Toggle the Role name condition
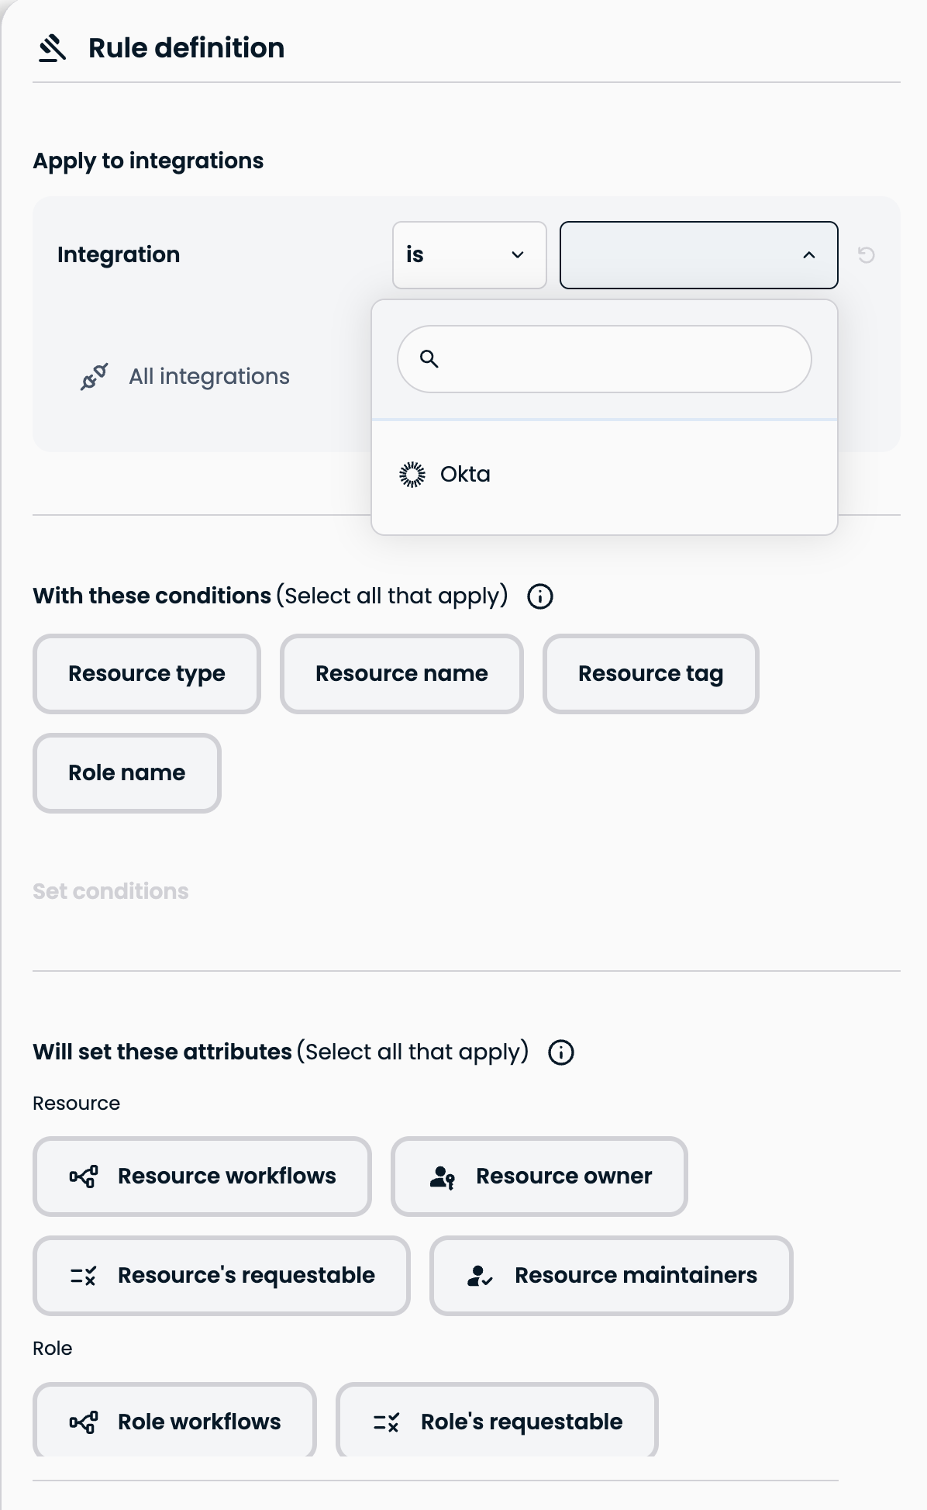Image resolution: width=927 pixels, height=1510 pixels. click(127, 773)
